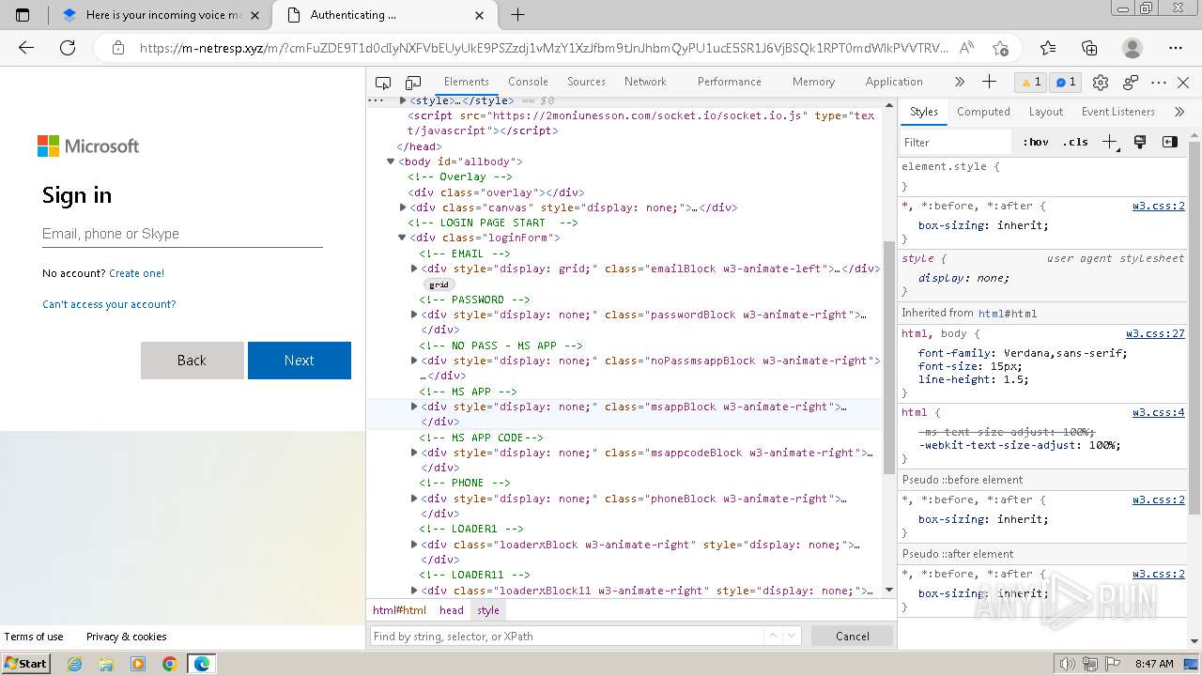Select the inspect element picker tool
Viewport: 1202px width, 676px height.
pyautogui.click(x=383, y=83)
